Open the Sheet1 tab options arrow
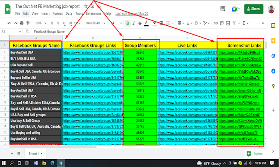The image size is (279, 167). point(41,154)
